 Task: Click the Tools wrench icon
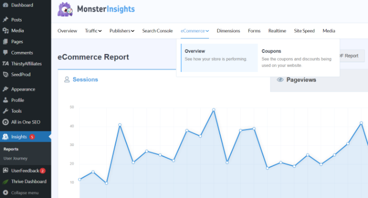(x=5, y=111)
